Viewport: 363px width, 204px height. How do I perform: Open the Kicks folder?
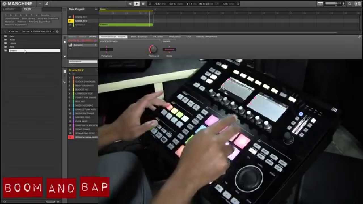pyautogui.click(x=12, y=40)
